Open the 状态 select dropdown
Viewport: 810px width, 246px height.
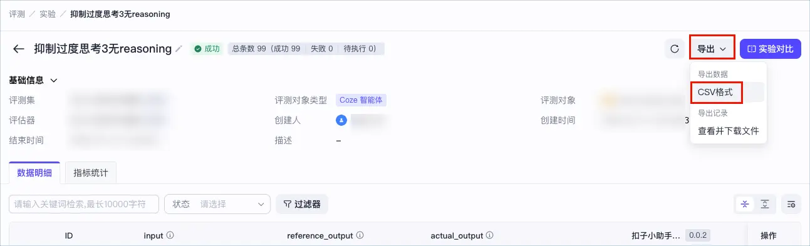(x=217, y=204)
